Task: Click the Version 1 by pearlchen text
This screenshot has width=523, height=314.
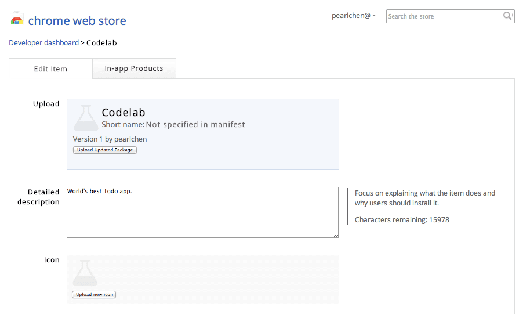Action: (x=110, y=139)
